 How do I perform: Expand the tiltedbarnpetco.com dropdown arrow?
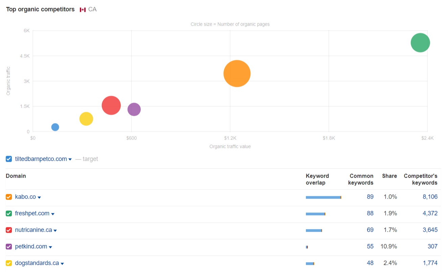[70, 159]
